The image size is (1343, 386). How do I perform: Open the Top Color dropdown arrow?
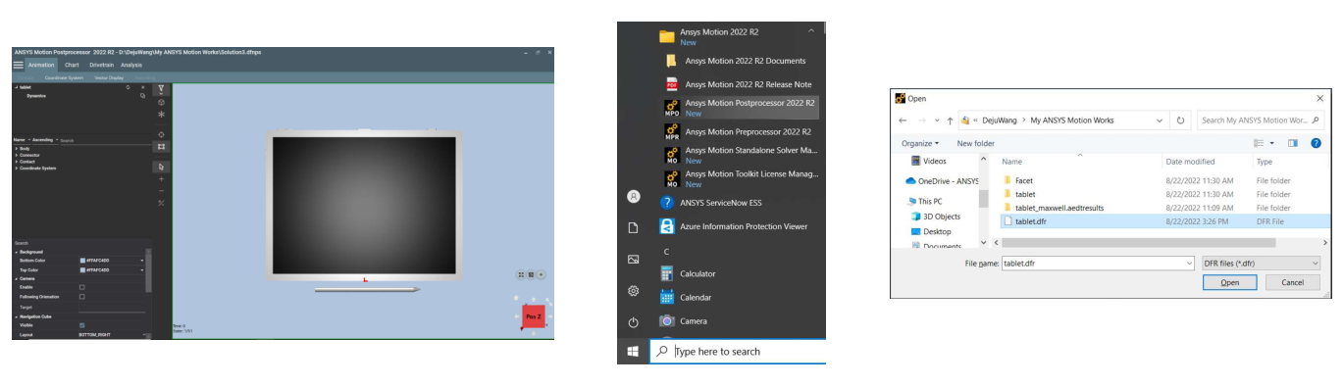point(142,269)
